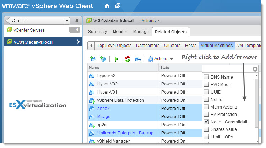Select vSphere Data Protection row name
Viewport: 266px width, 148px height.
(x=121, y=100)
